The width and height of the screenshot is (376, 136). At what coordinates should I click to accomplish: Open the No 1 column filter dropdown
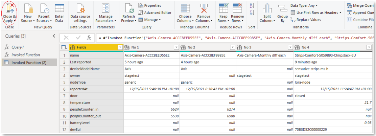(176, 47)
